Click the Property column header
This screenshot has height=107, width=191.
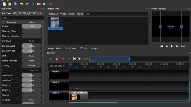(x=11, y=22)
